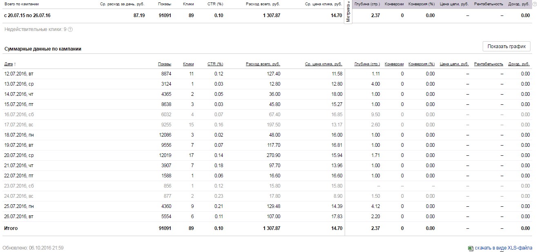Viewport: 537px width, 252px height.
Task: Select the greyed date 23.07.2016, сб
Action: [19, 186]
